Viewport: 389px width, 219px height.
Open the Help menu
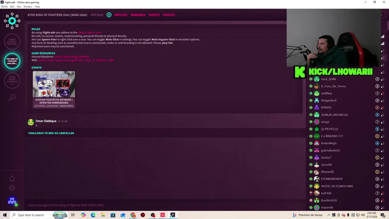(x=37, y=7)
